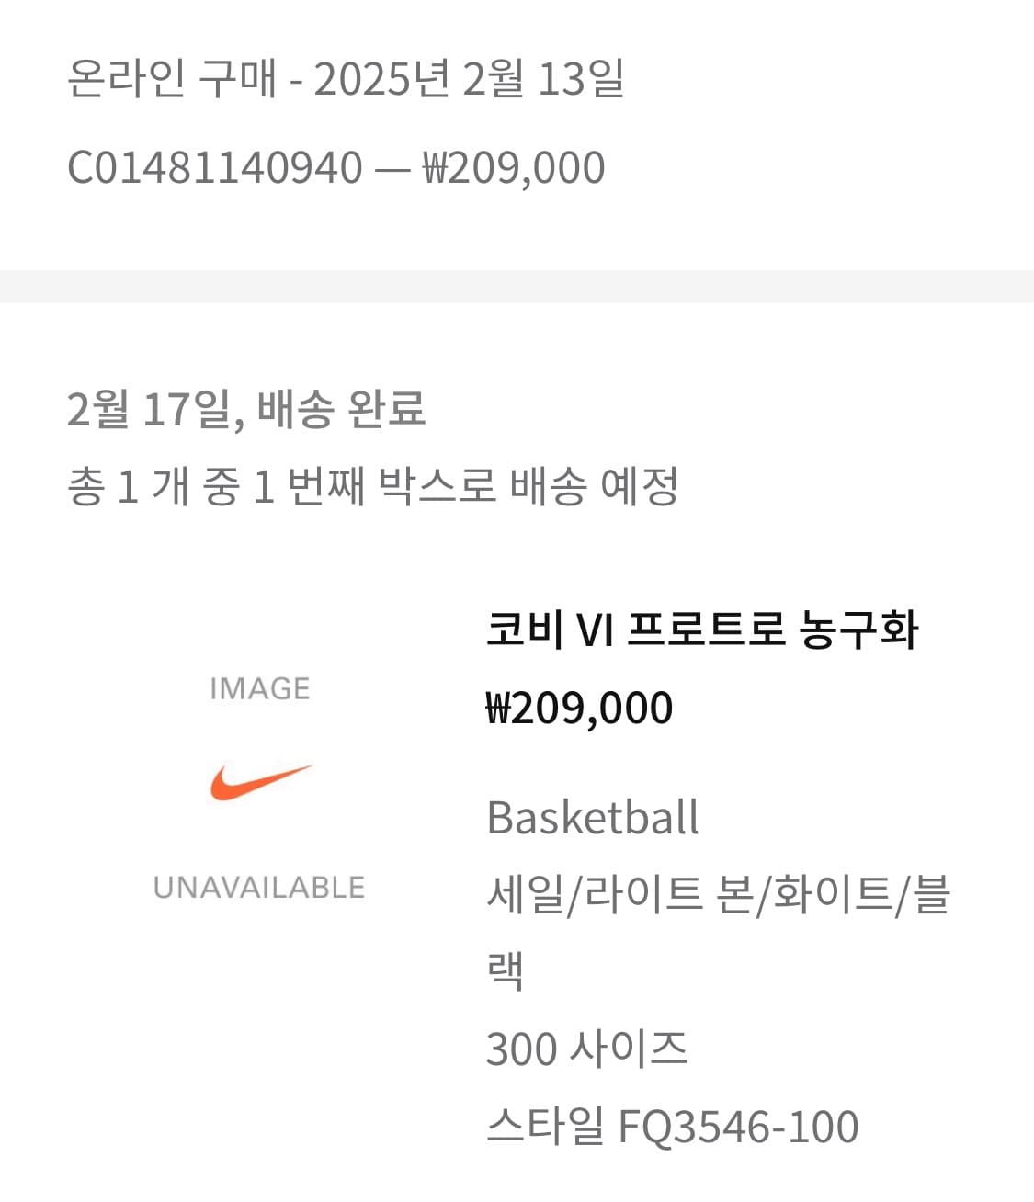Click the 배송 예정 shipment text
Screen dimensions: 1034x1202
[x=594, y=486]
